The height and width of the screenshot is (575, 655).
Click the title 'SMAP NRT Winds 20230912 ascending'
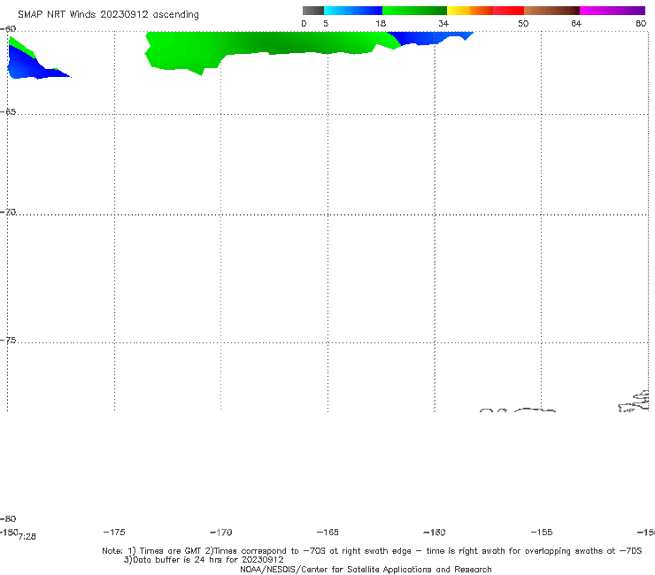(108, 15)
